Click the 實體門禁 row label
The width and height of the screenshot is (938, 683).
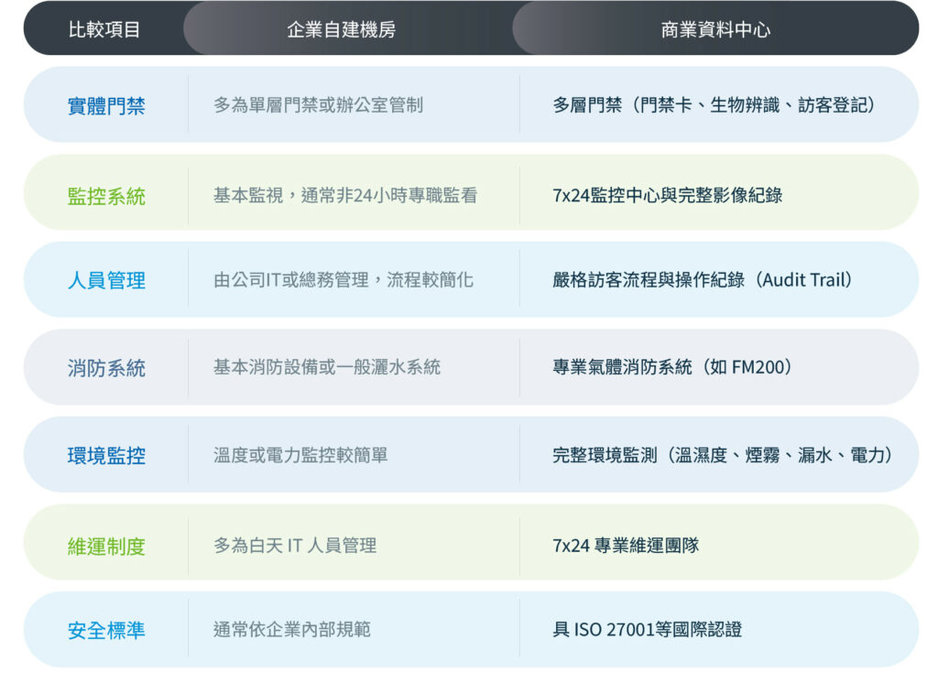[x=106, y=106]
